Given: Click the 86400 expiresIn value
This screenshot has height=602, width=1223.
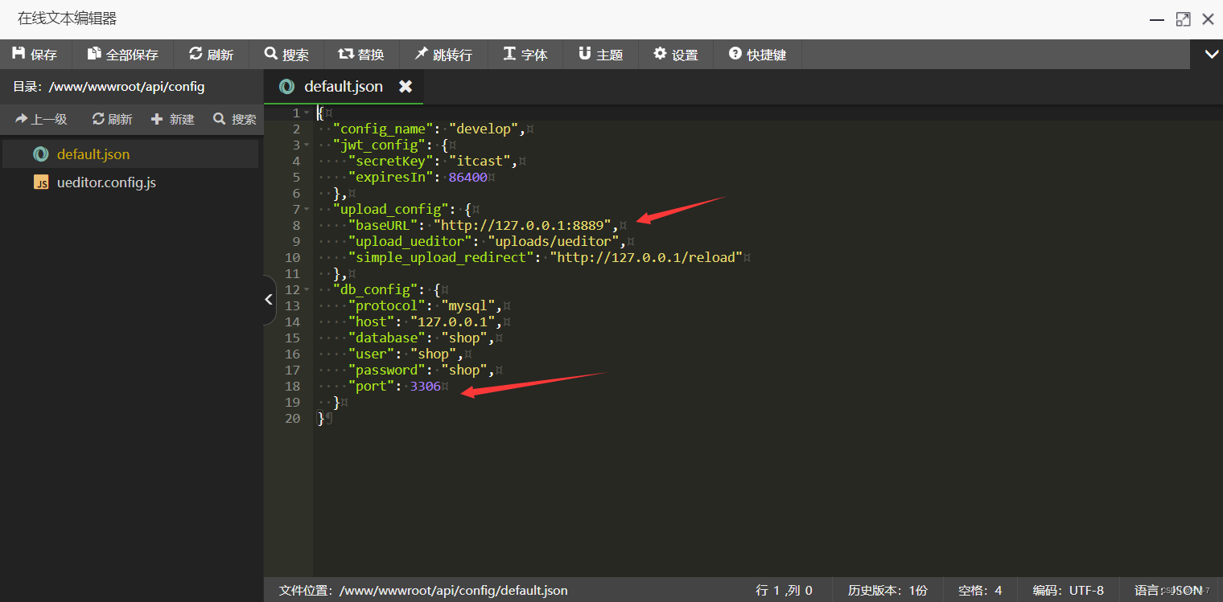Looking at the screenshot, I should tap(468, 177).
